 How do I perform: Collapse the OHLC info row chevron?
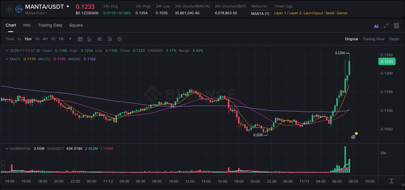click(x=7, y=51)
